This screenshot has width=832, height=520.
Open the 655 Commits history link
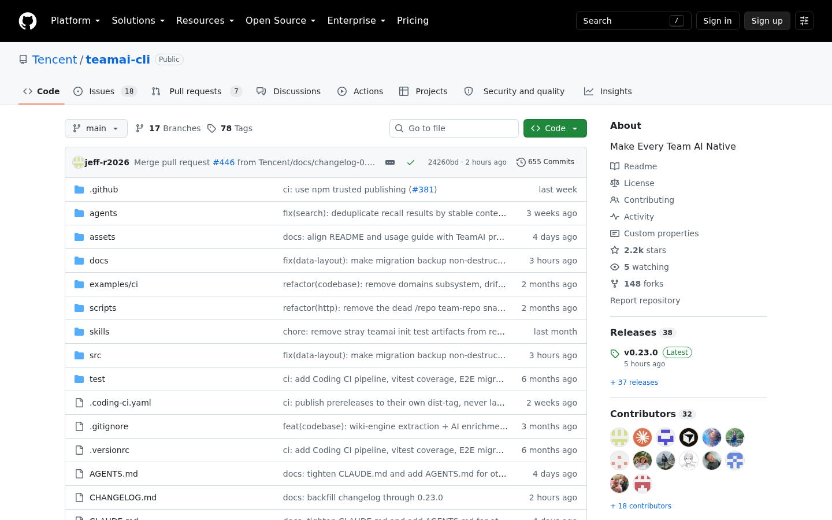point(545,162)
